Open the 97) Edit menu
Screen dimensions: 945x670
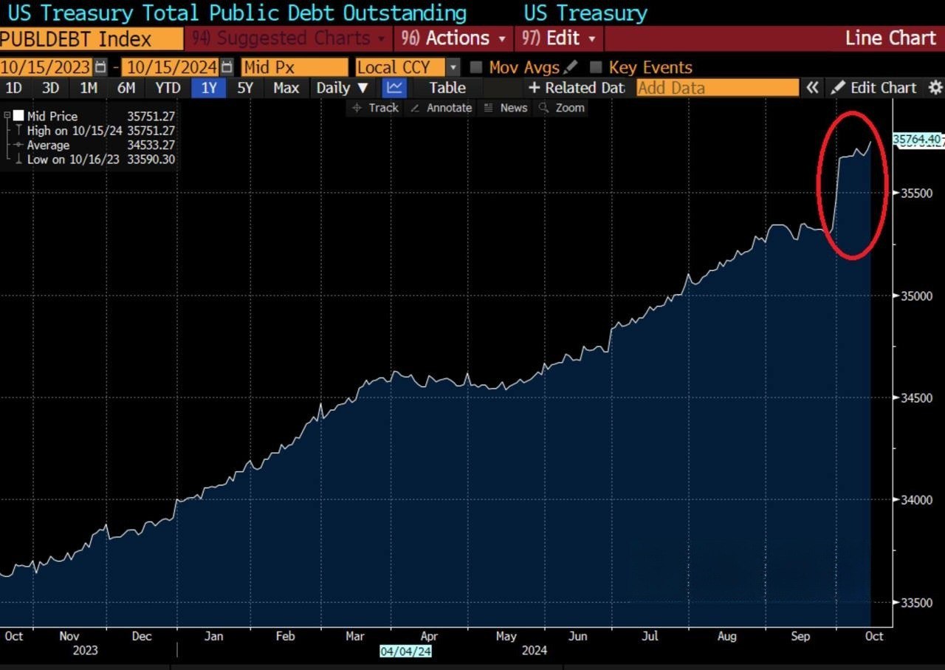(x=559, y=38)
